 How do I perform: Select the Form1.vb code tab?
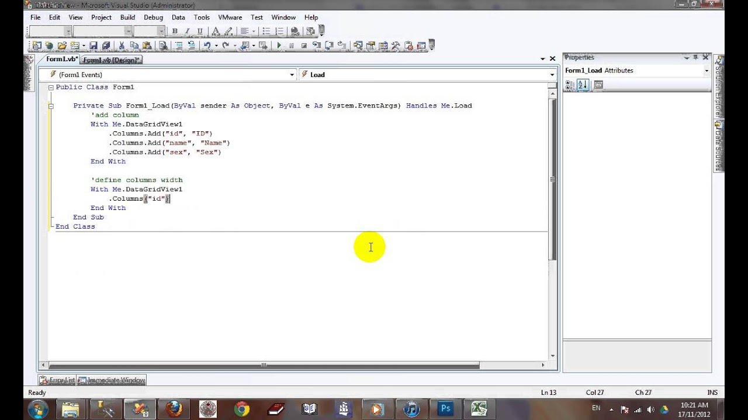[x=61, y=60]
